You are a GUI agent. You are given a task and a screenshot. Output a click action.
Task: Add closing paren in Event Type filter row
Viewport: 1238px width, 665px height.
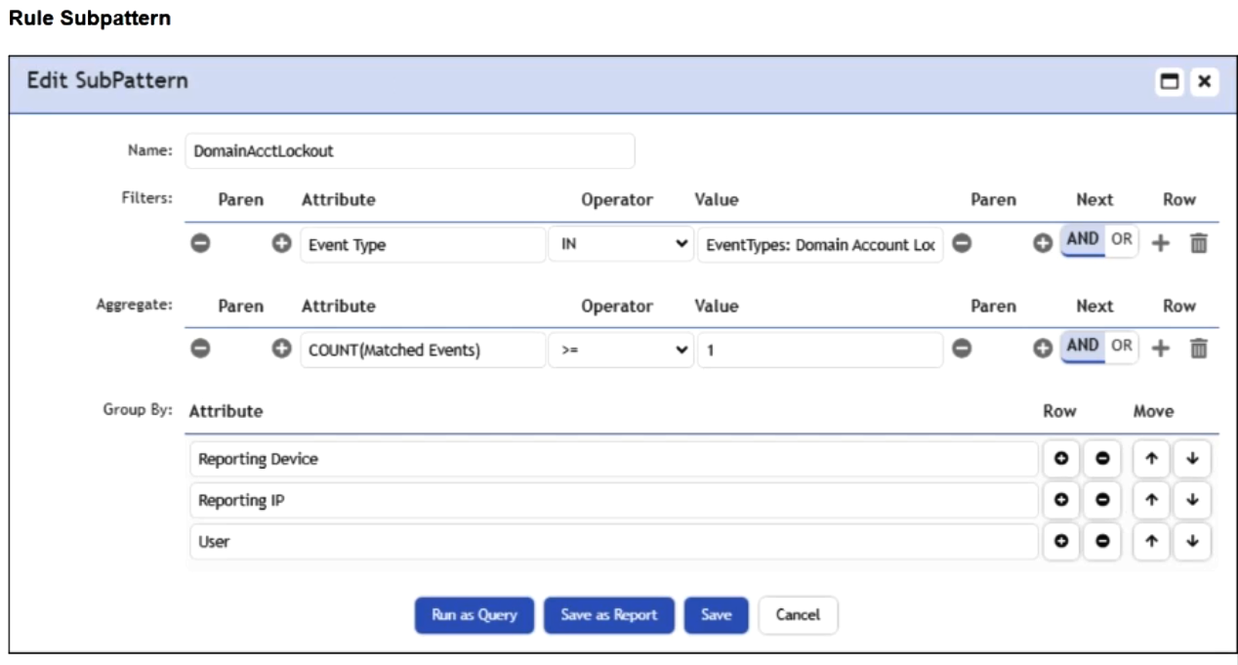click(1043, 244)
